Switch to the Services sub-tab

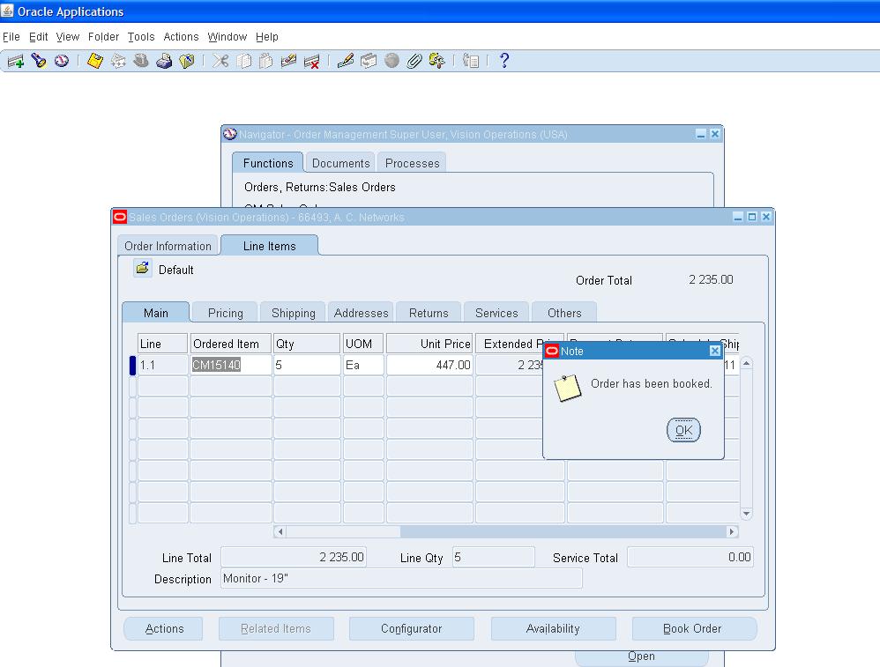click(x=496, y=313)
